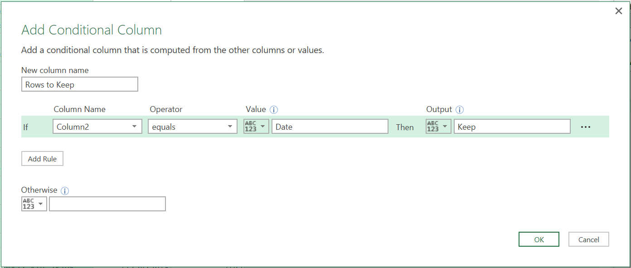The width and height of the screenshot is (631, 268).
Task: Click inside the Value field containing Date
Action: pyautogui.click(x=330, y=127)
